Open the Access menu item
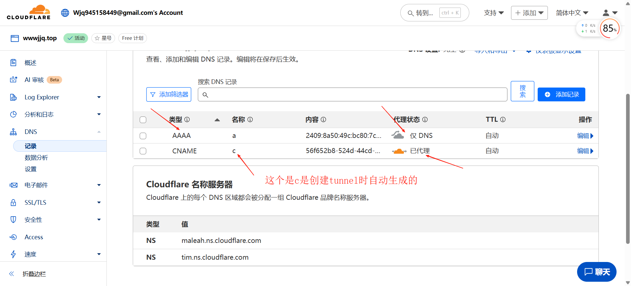The height and width of the screenshot is (286, 631). coord(34,237)
